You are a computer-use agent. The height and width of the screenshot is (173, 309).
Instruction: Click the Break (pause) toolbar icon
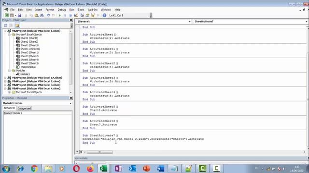(65, 15)
